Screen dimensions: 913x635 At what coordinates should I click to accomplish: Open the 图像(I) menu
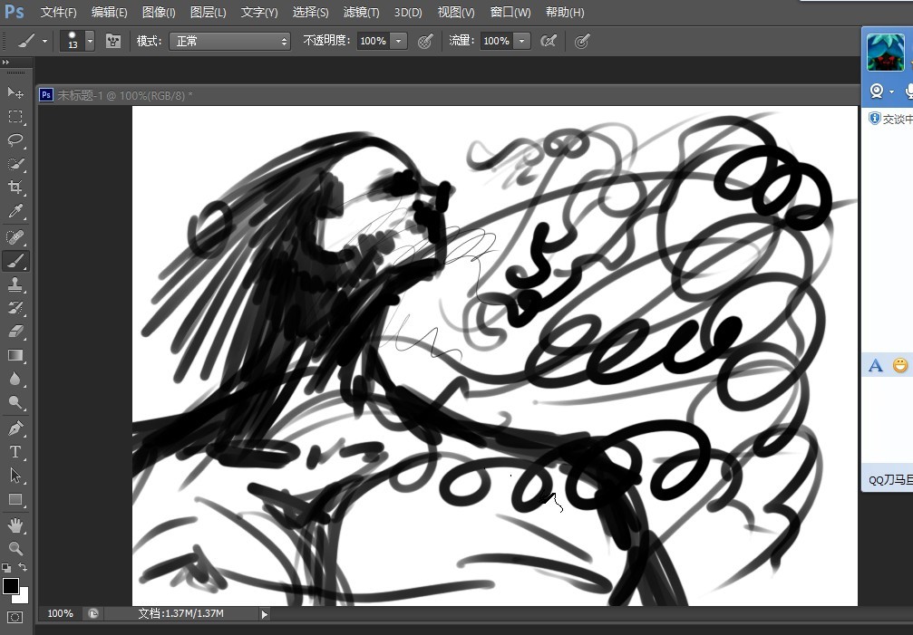159,12
